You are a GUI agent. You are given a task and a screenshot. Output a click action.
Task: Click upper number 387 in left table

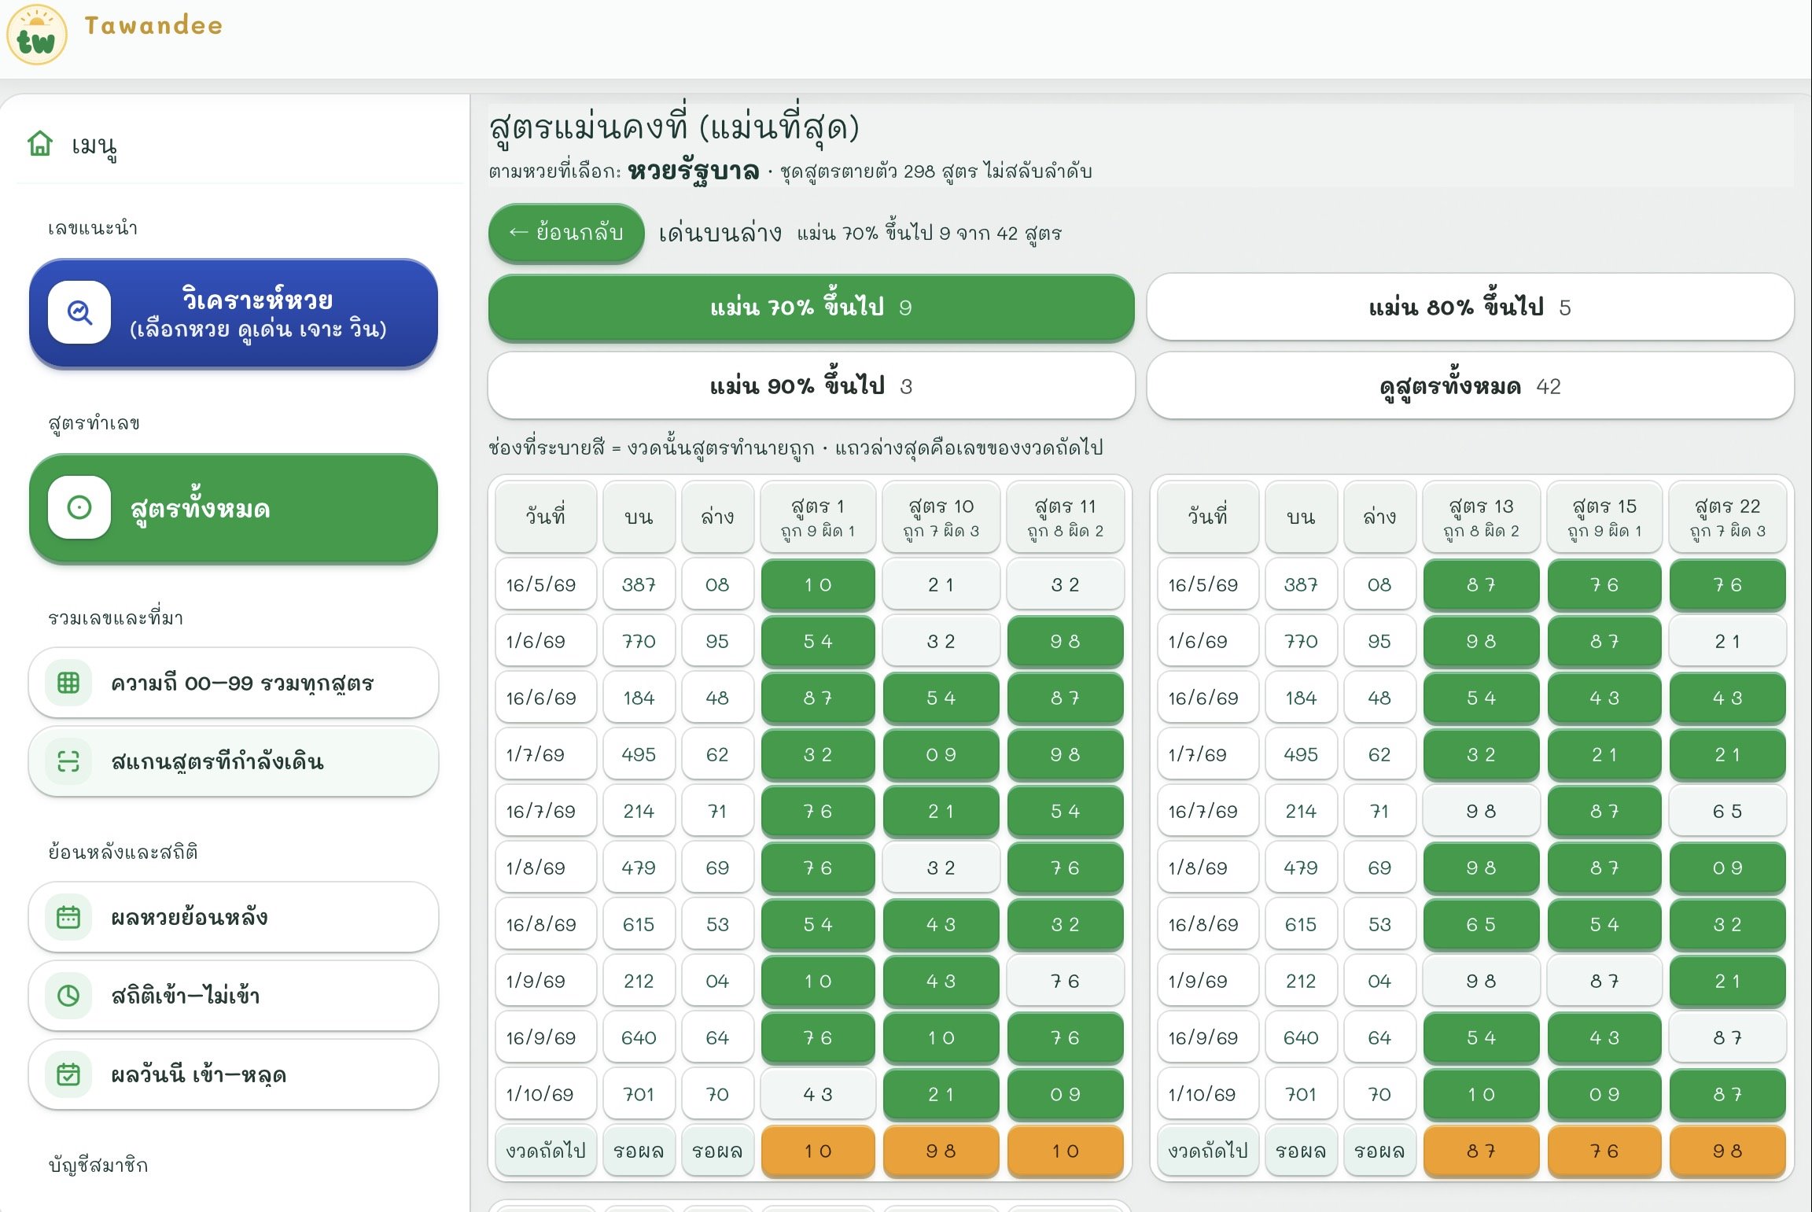coord(639,584)
